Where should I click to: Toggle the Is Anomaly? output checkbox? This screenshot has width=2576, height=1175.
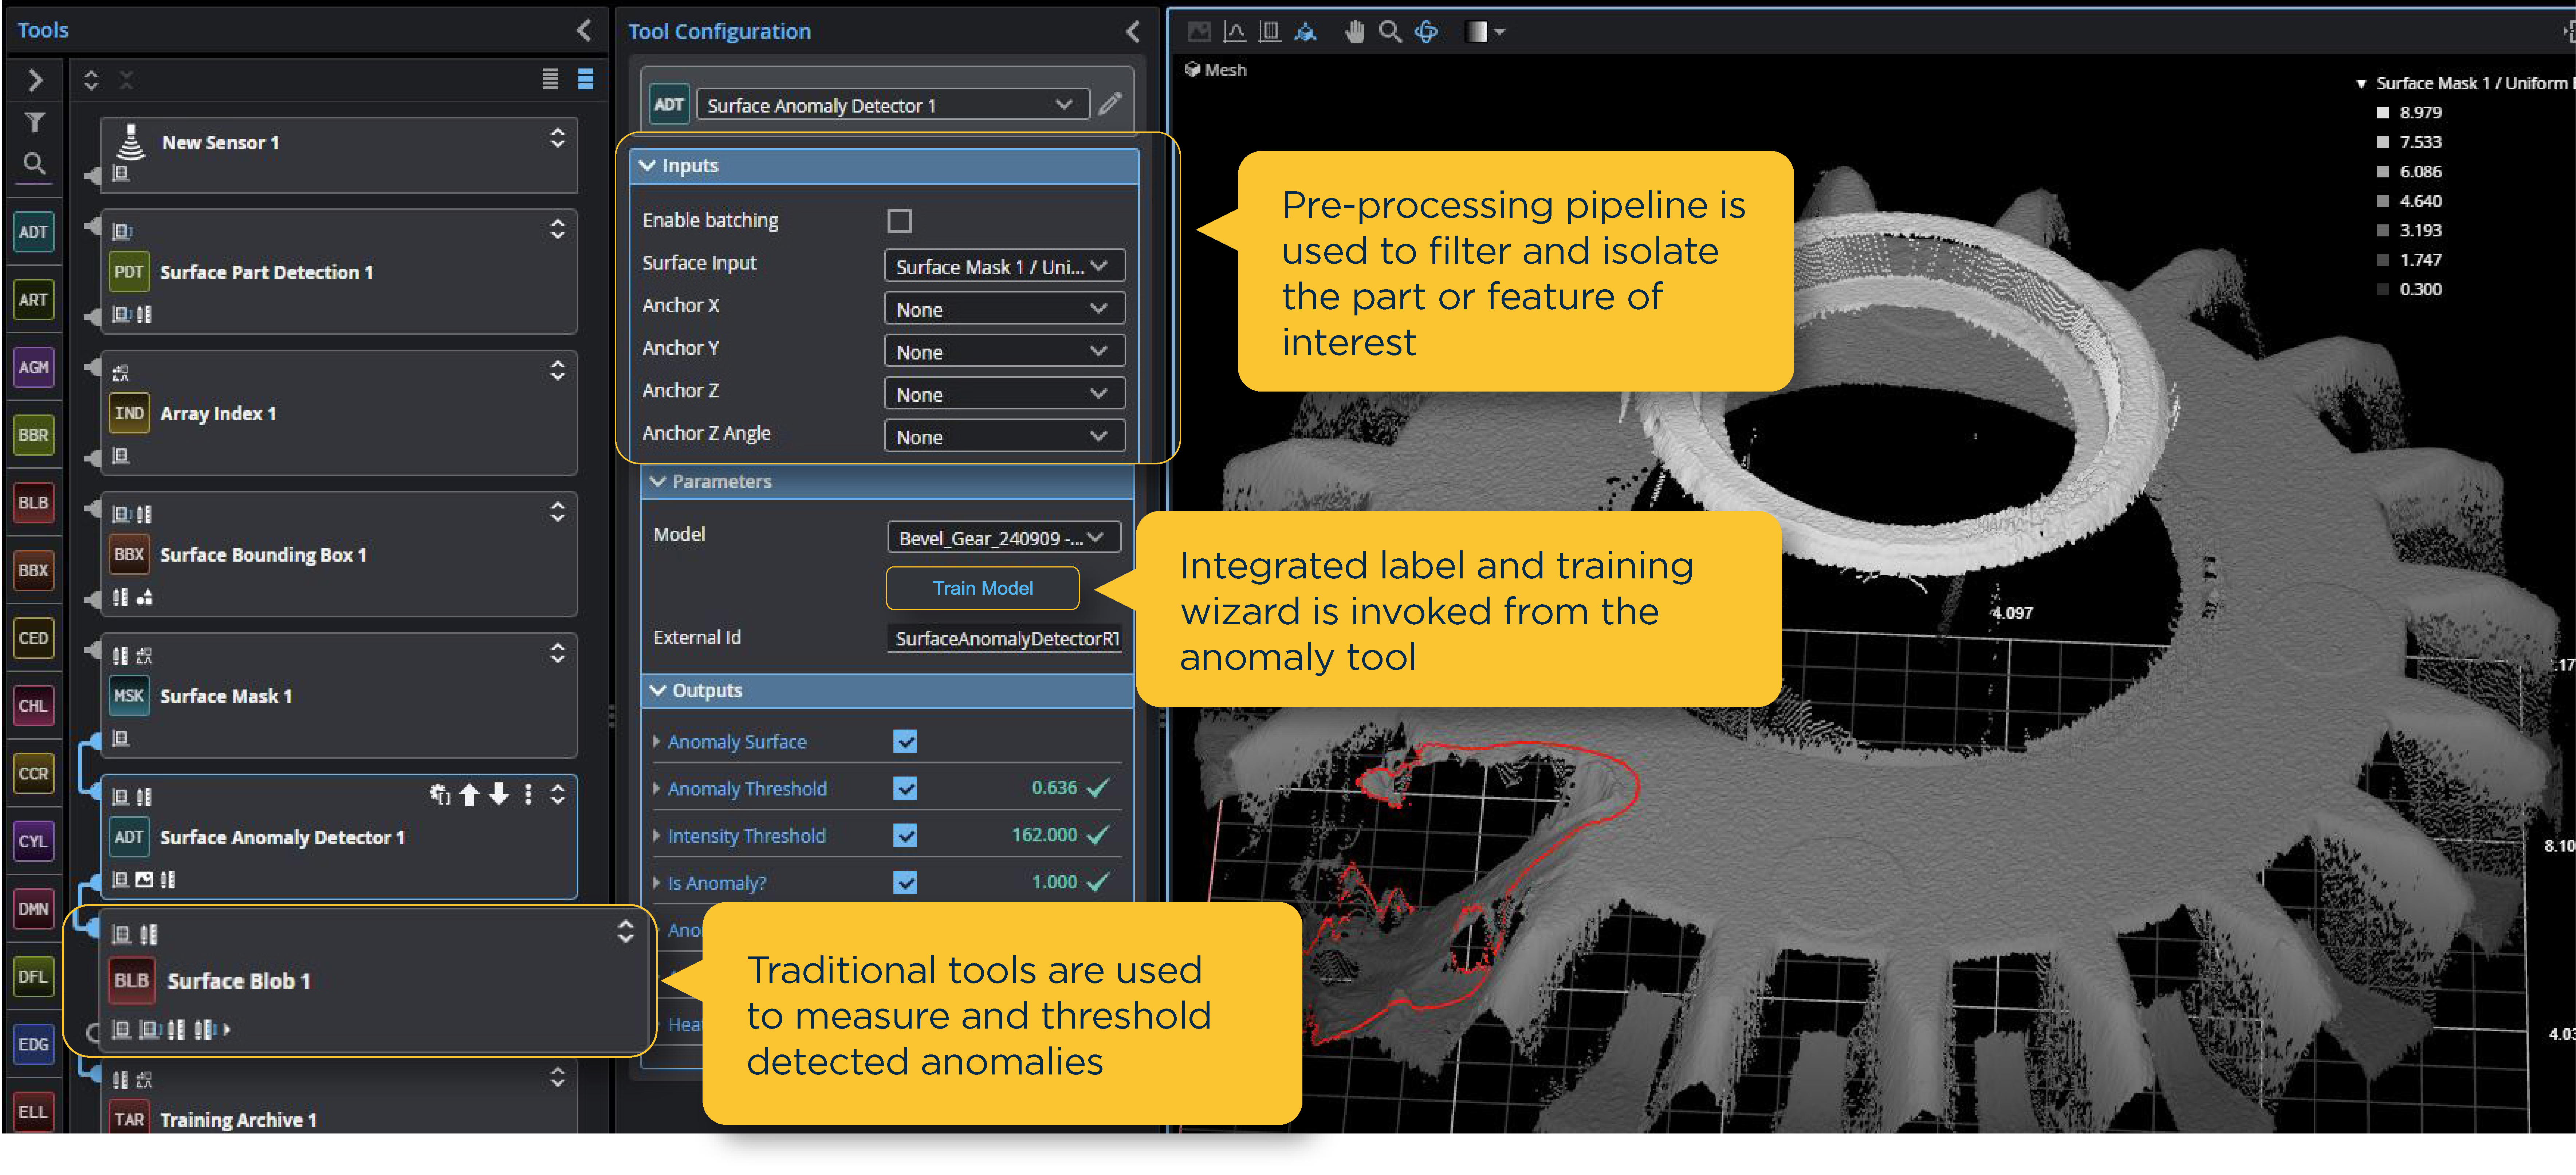click(x=905, y=883)
